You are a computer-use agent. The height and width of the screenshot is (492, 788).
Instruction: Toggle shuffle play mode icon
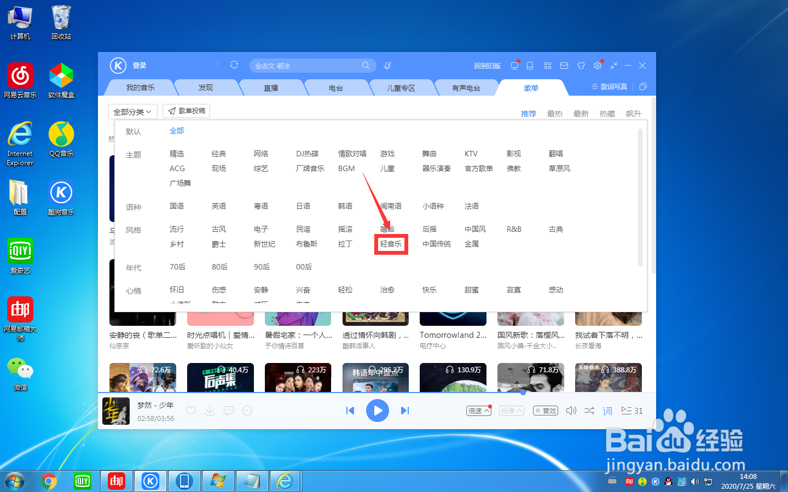pos(589,411)
